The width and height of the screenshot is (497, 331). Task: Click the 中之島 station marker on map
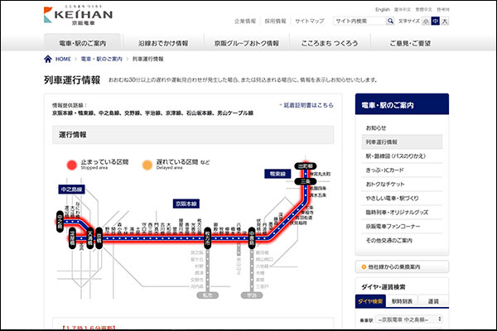[x=62, y=218]
